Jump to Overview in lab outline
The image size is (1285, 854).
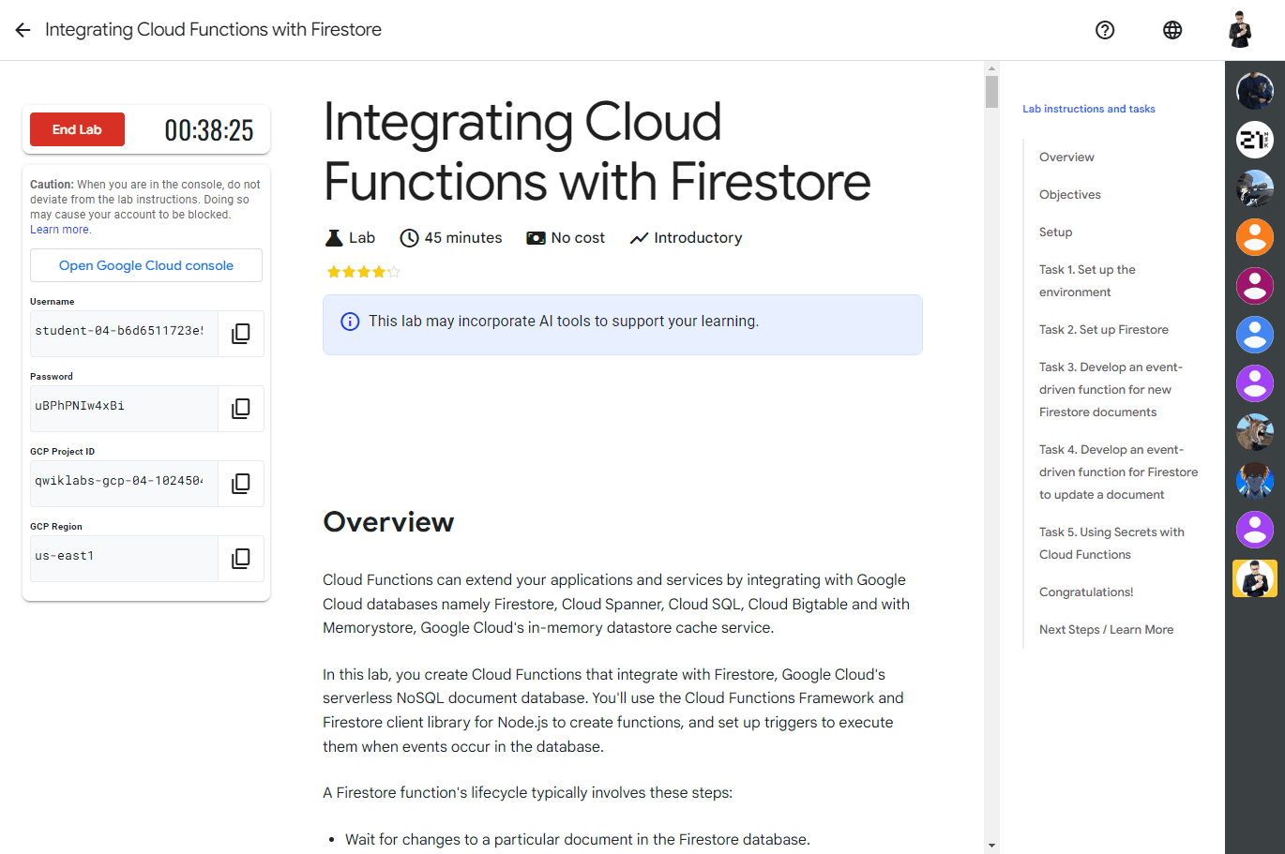(1066, 157)
